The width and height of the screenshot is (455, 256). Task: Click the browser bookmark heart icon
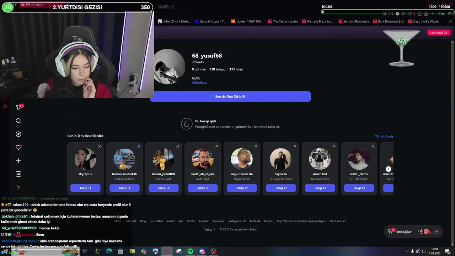[411, 14]
